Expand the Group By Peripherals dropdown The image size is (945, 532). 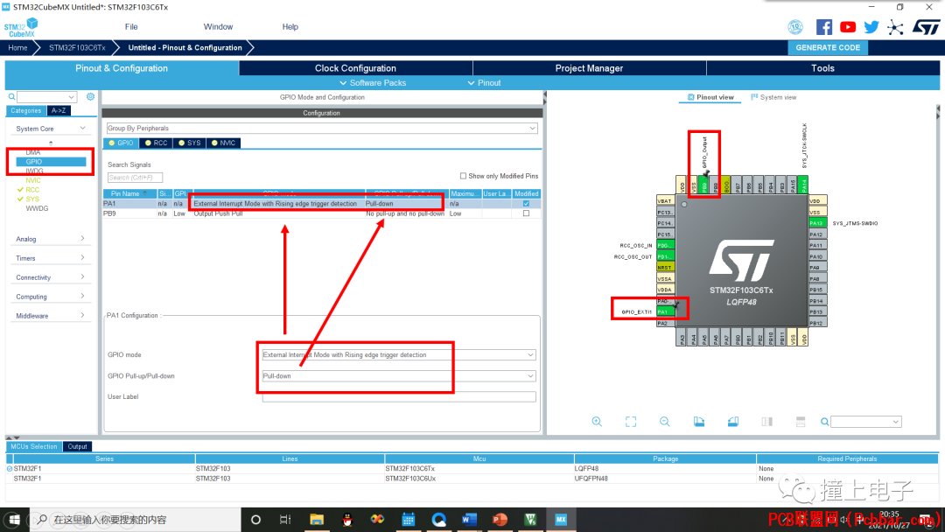(x=322, y=129)
